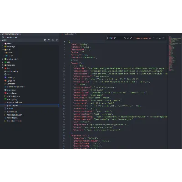This screenshot has width=182, height=182.
Task: Select the highlighted package.json tree row
Action: (30, 106)
